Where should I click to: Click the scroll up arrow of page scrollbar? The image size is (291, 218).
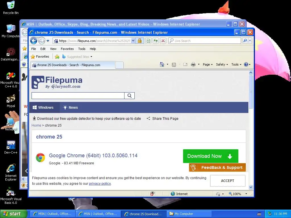pyautogui.click(x=251, y=73)
